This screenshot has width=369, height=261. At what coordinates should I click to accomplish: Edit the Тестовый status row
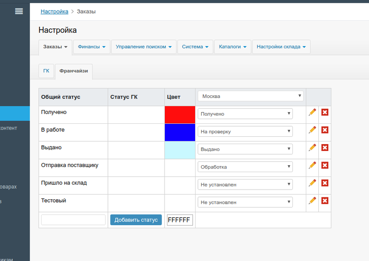click(312, 201)
